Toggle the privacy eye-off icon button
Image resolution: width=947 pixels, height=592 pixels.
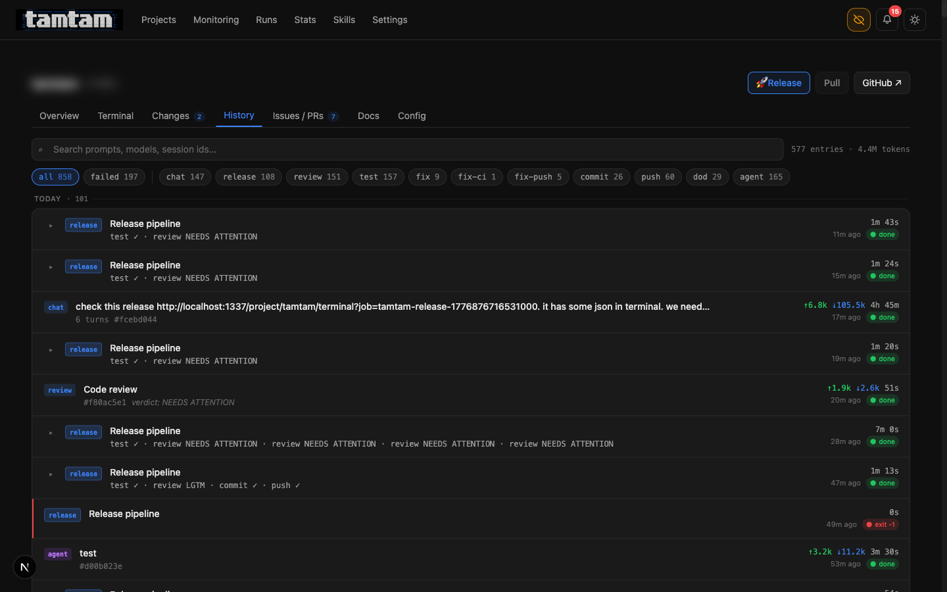click(859, 20)
